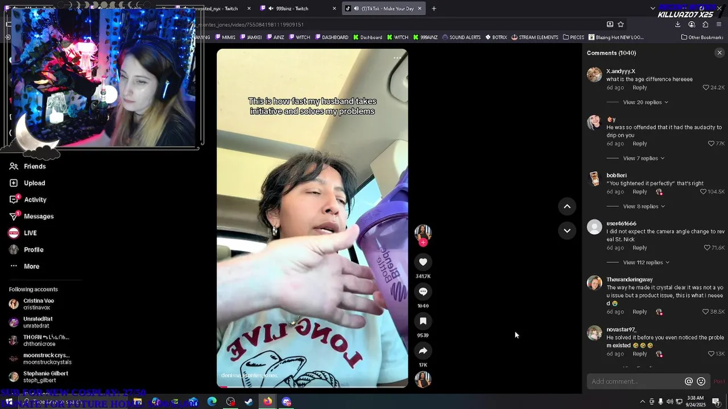The width and height of the screenshot is (728, 409).
Task: Open STREAM ELEMENTS bookmark
Action: pos(535,37)
